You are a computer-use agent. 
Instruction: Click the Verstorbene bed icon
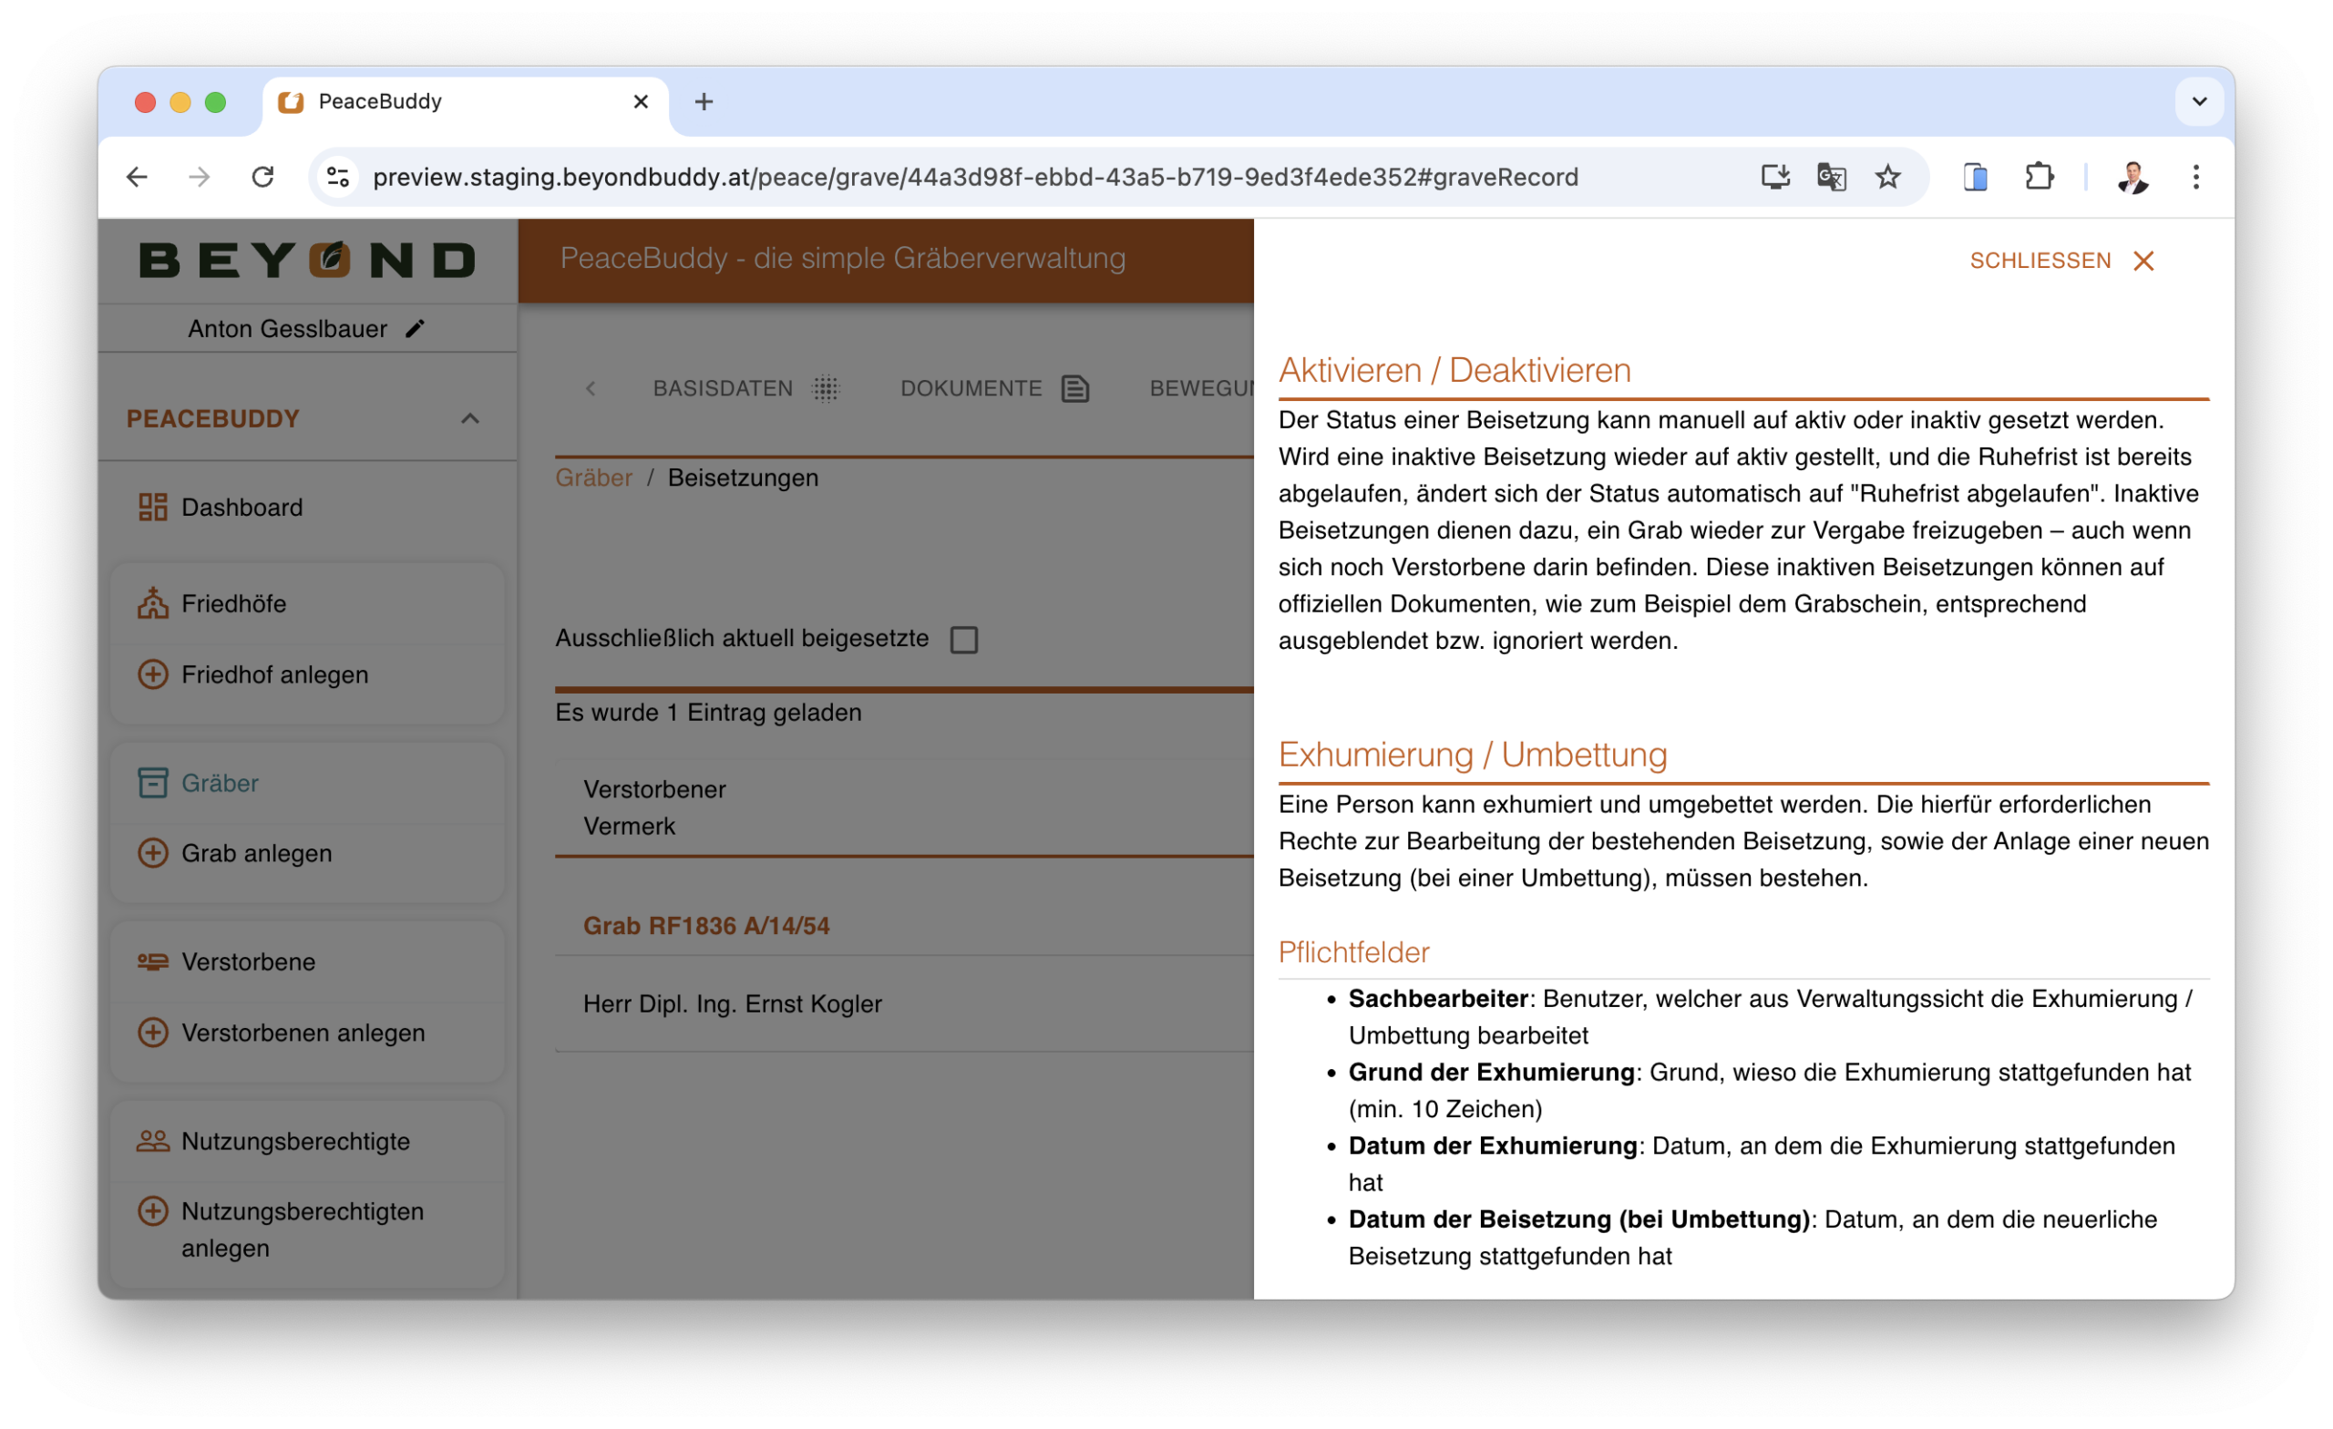[152, 962]
